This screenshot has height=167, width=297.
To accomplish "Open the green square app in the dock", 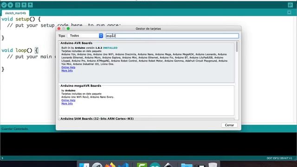I will coord(142,165).
